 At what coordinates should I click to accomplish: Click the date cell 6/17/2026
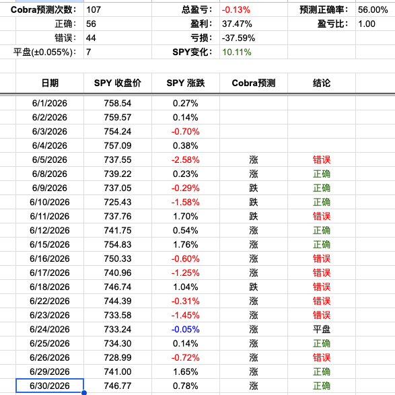coord(50,273)
